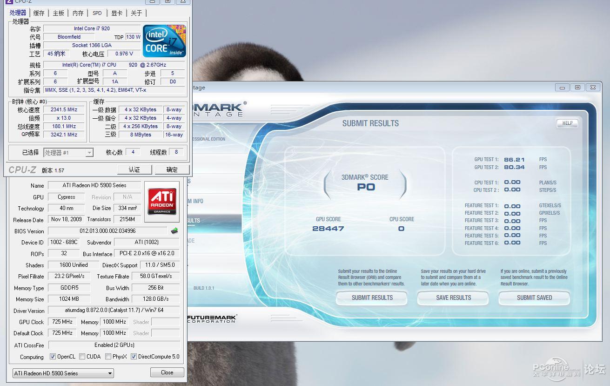Click the 认证 button in CPU-Z

(134, 169)
